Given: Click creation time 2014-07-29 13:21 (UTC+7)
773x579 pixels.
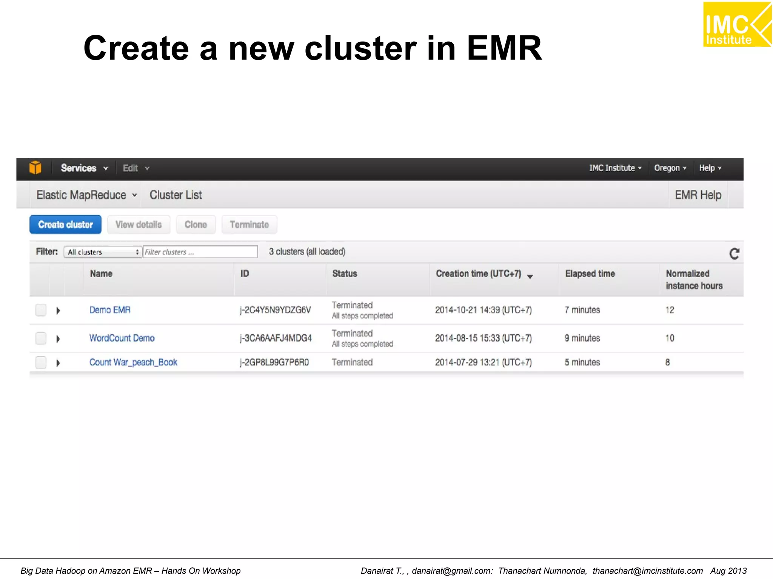Looking at the screenshot, I should pos(484,362).
